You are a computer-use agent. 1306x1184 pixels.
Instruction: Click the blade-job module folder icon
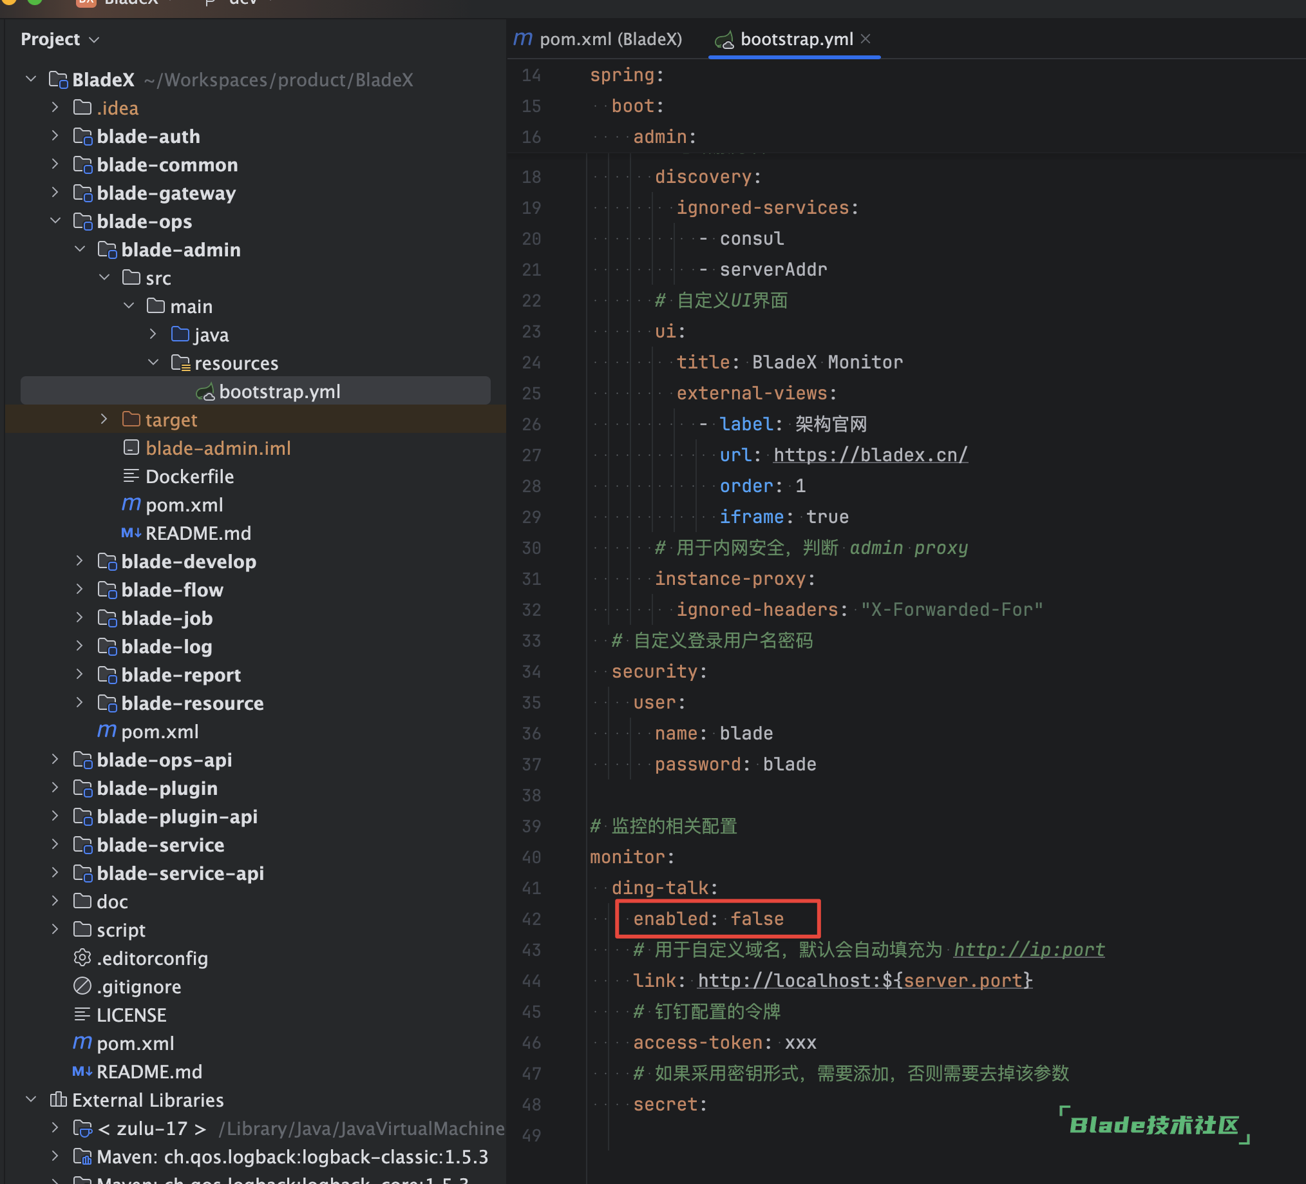107,618
